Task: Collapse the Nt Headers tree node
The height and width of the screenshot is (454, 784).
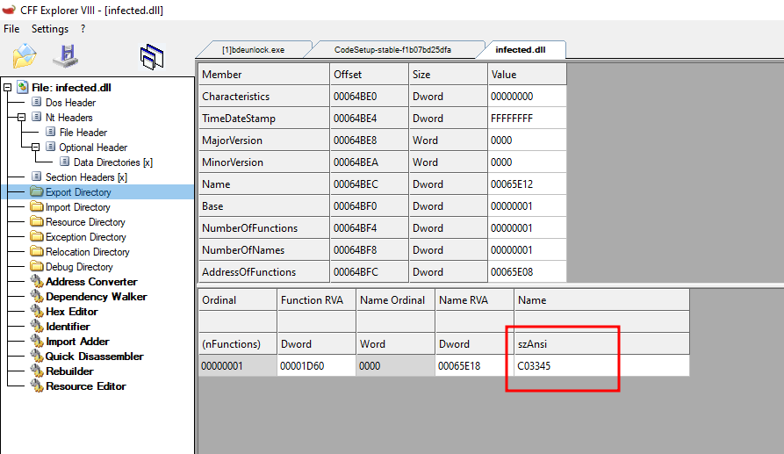Action: click(21, 118)
